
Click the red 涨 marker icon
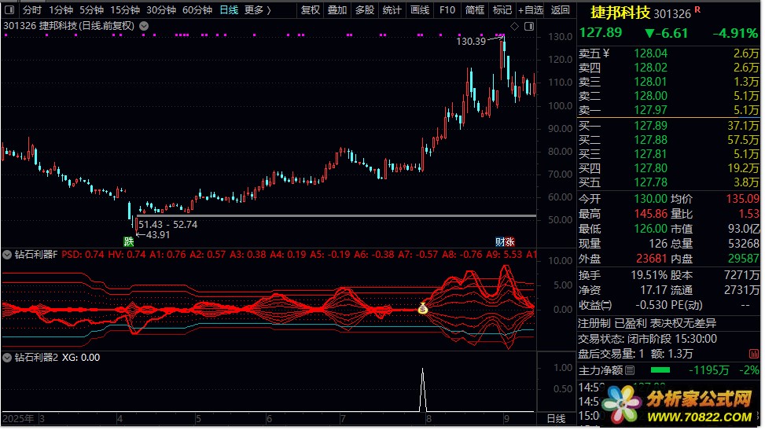click(510, 241)
